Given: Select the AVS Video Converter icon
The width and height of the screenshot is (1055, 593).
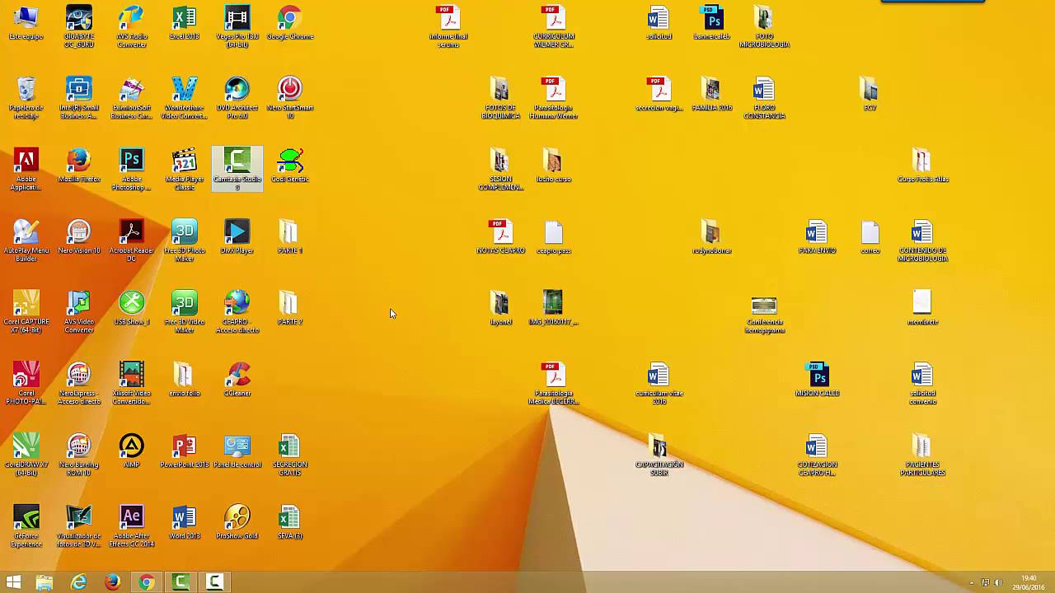Looking at the screenshot, I should tap(79, 313).
